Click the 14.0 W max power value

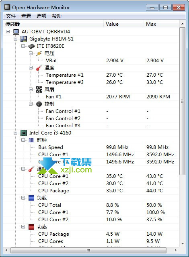(x=154, y=234)
